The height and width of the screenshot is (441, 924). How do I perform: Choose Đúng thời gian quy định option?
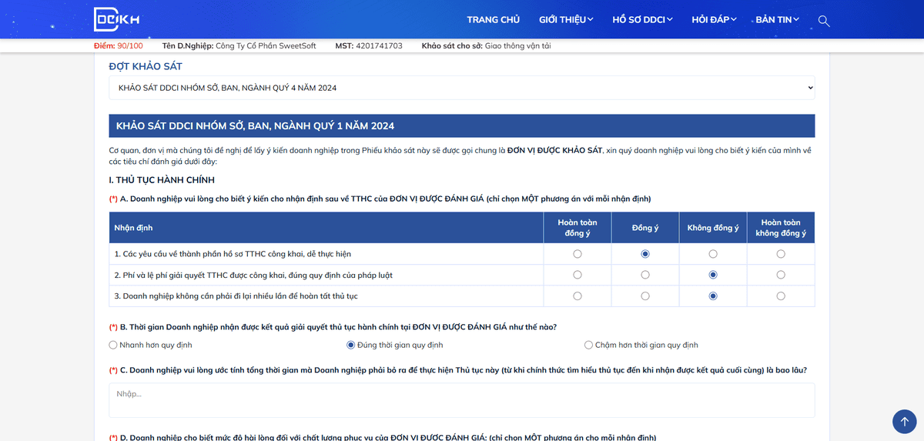351,345
